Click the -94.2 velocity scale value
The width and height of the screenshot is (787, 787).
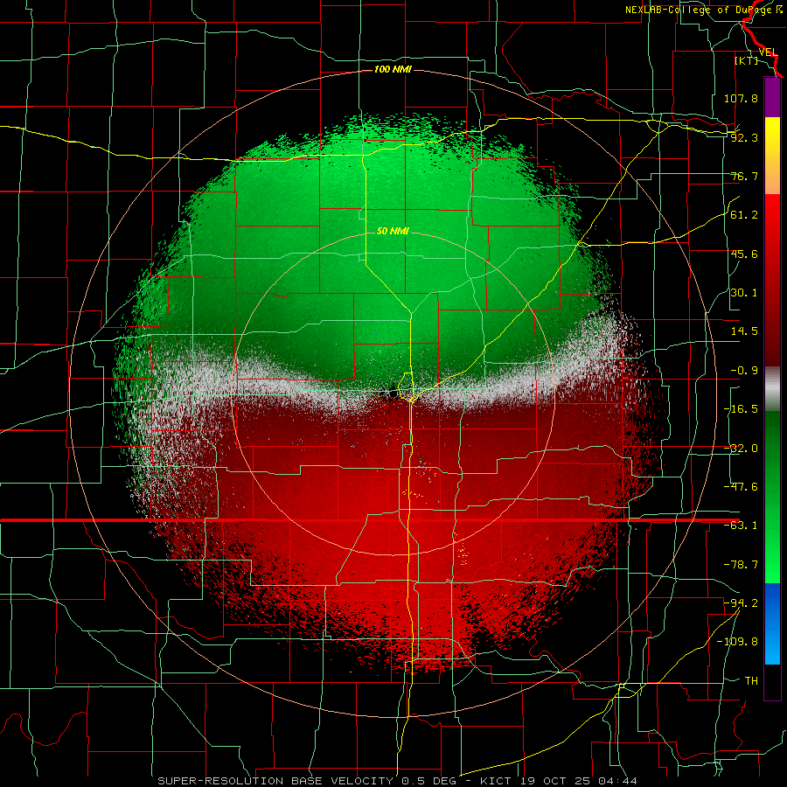pos(741,602)
